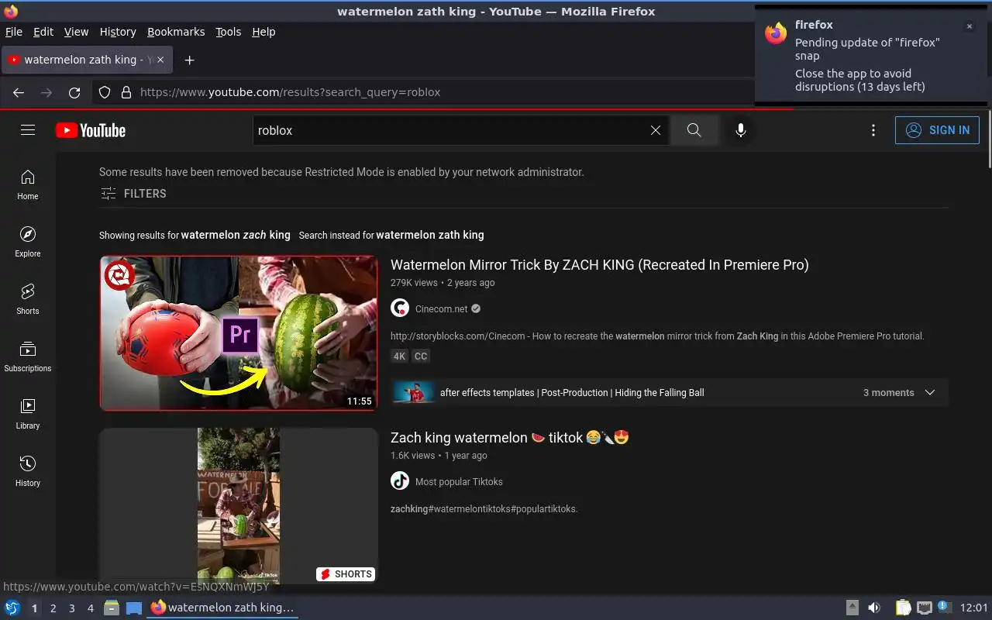Click the SIGN IN button
Image resolution: width=992 pixels, height=620 pixels.
(x=937, y=130)
